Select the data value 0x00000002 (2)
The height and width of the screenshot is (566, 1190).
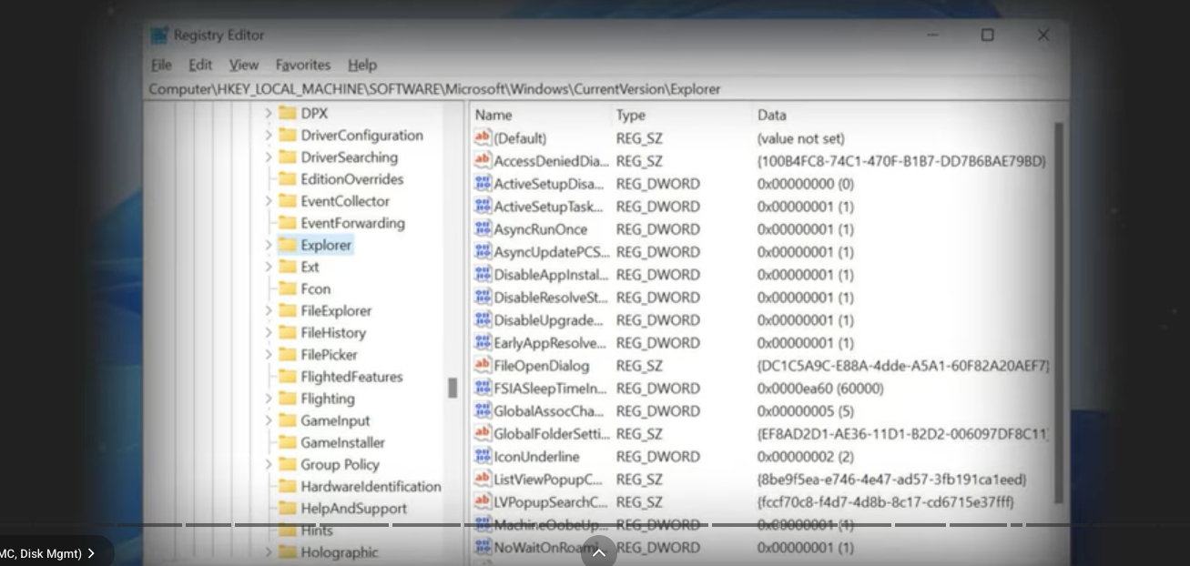[806, 457]
